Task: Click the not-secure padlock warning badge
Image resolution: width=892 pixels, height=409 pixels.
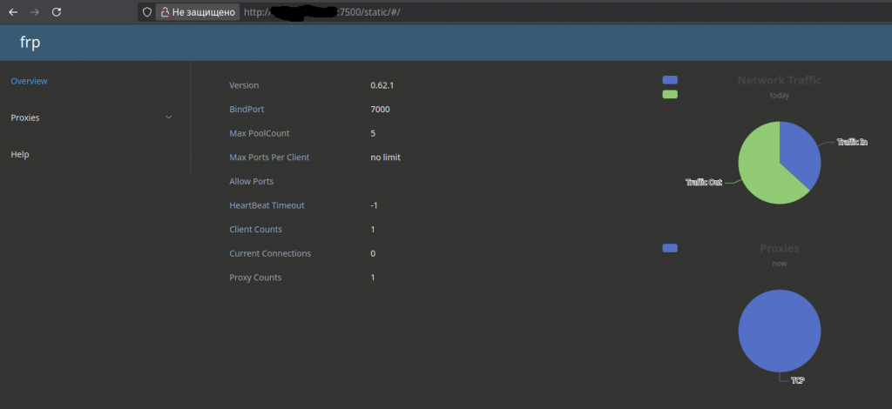Action: (198, 12)
